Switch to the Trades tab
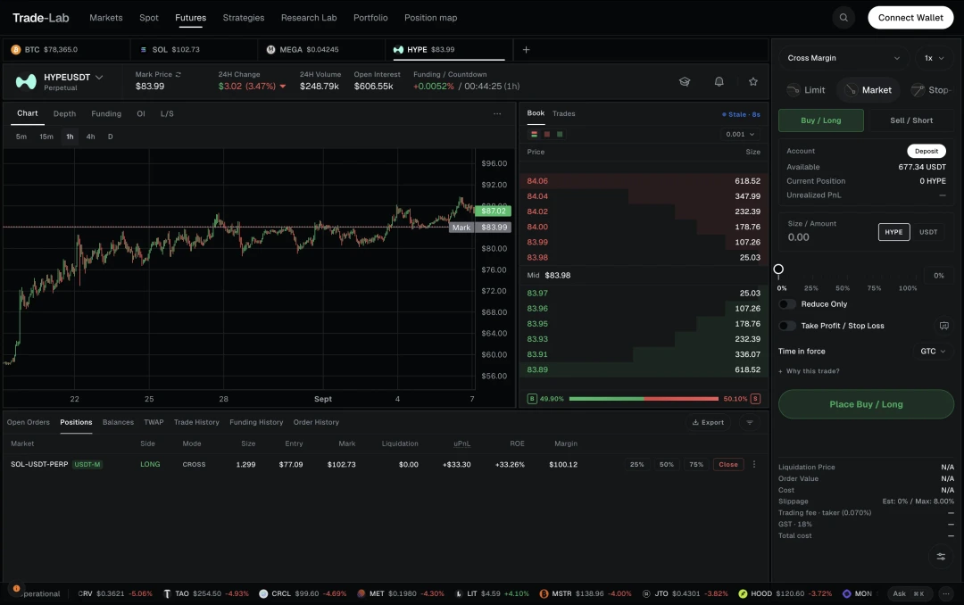 (564, 113)
